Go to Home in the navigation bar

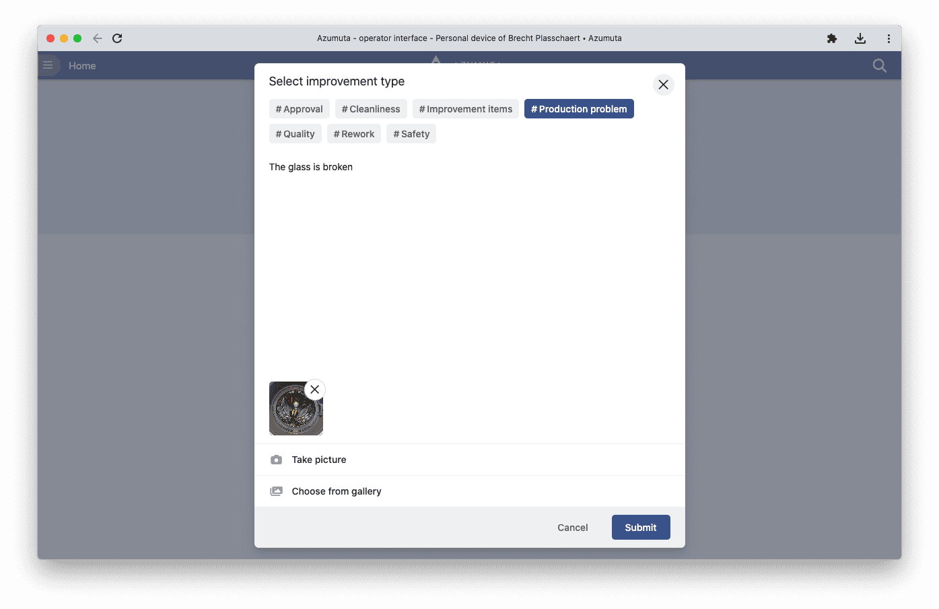82,65
